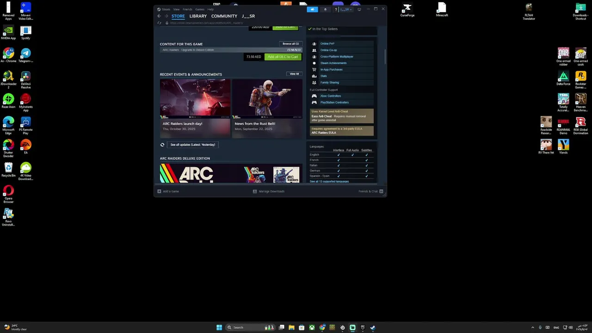
Task: Click the Xbox Controllers gamepad icon
Action: [x=314, y=96]
